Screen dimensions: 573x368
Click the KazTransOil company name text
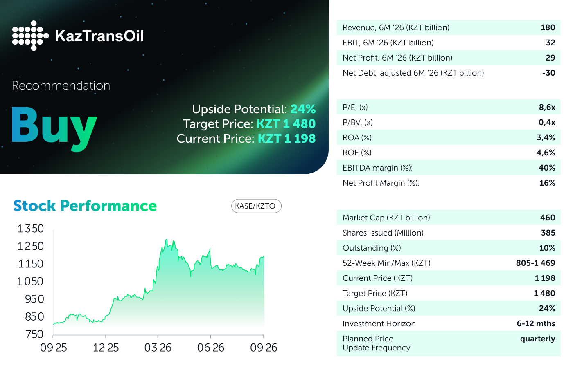coord(99,36)
